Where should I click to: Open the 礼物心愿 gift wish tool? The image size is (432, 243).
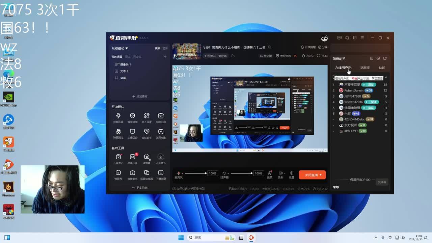pyautogui.click(x=161, y=118)
